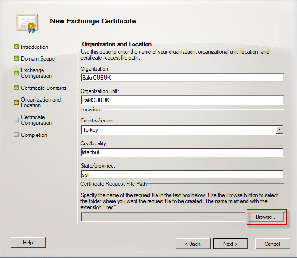Screen dimensions: 297x258
Task: Go to the Certificate Domains wizard step
Action: pyautogui.click(x=44, y=88)
